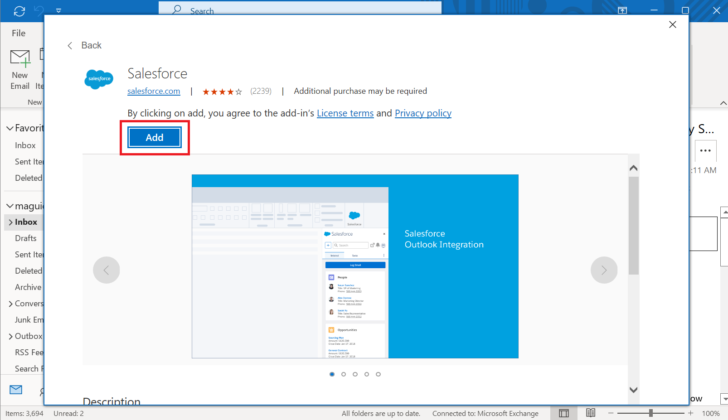This screenshot has height=420, width=728.
Task: Expand the account's bold Inbox folder
Action: pos(10,222)
